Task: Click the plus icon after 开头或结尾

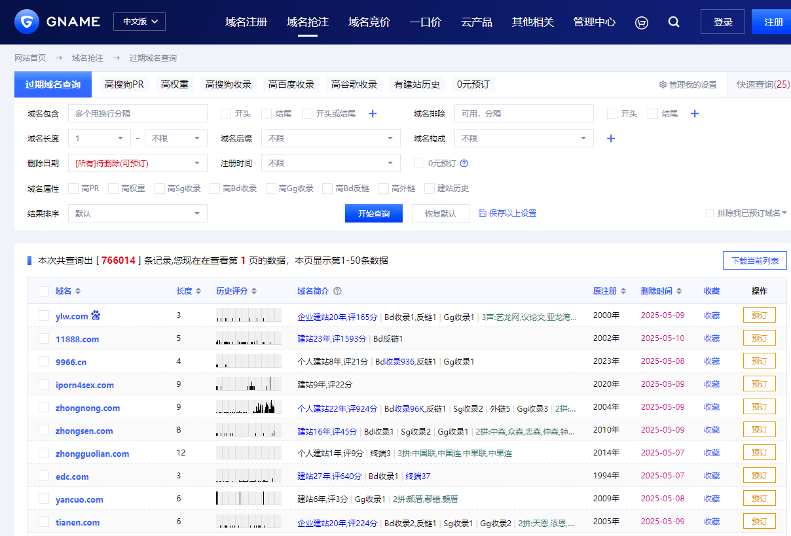Action: point(373,114)
